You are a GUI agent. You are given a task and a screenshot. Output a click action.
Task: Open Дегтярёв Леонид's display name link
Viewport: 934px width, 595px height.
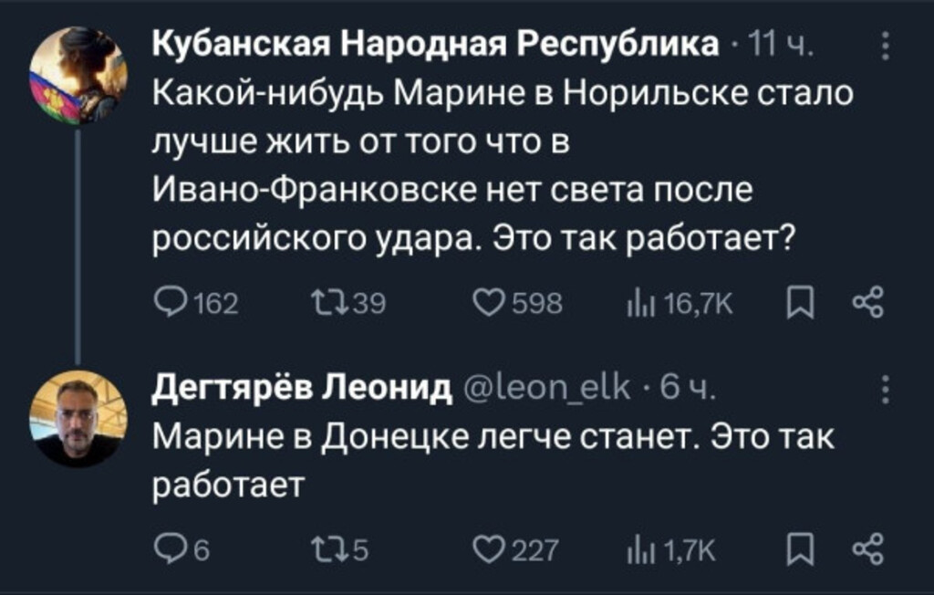[301, 389]
